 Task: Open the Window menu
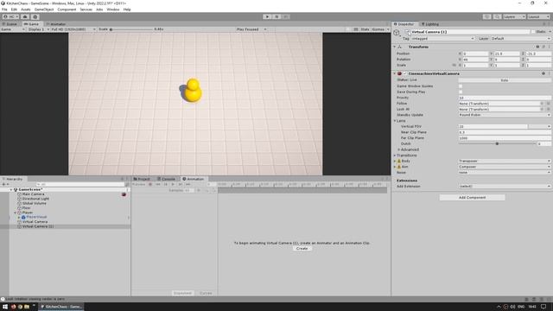113,10
